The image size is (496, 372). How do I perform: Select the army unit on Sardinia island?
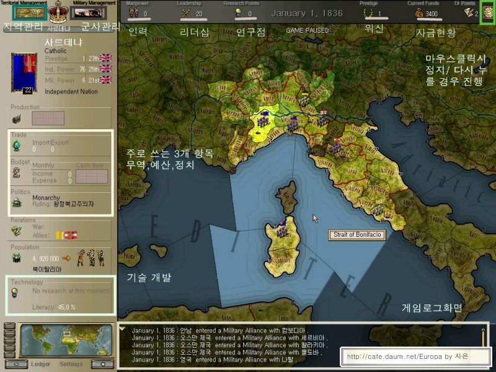point(282,230)
